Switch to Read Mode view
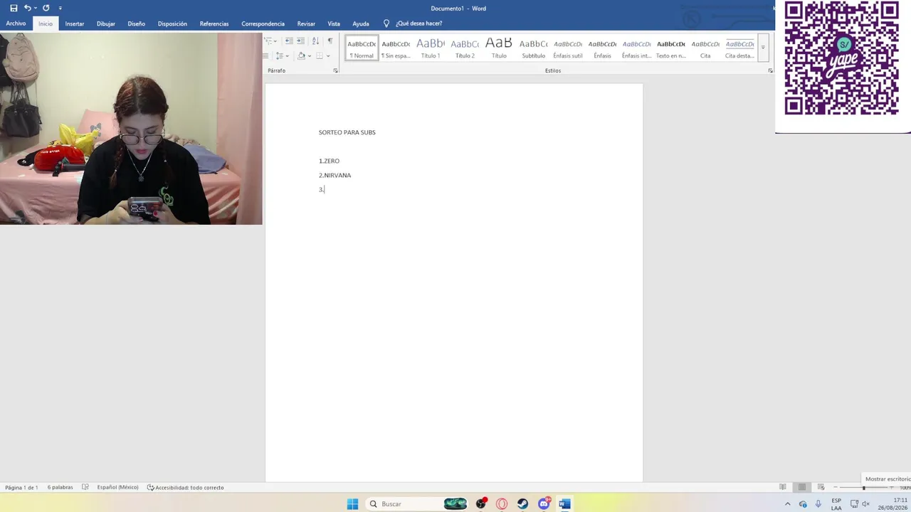This screenshot has width=911, height=512. point(783,487)
